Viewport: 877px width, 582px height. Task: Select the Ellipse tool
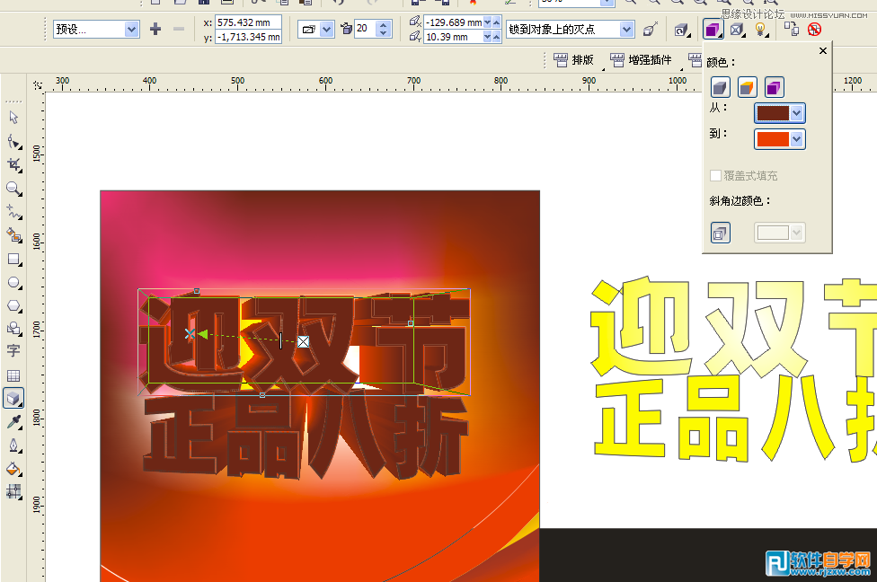point(13,283)
